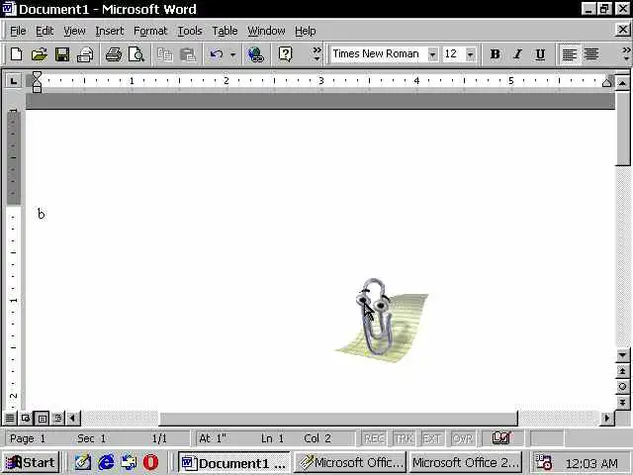This screenshot has height=475, width=633.
Task: Open Print Preview magnifier icon
Action: [x=136, y=54]
